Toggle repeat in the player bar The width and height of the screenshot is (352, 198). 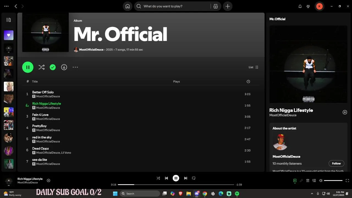194,178
